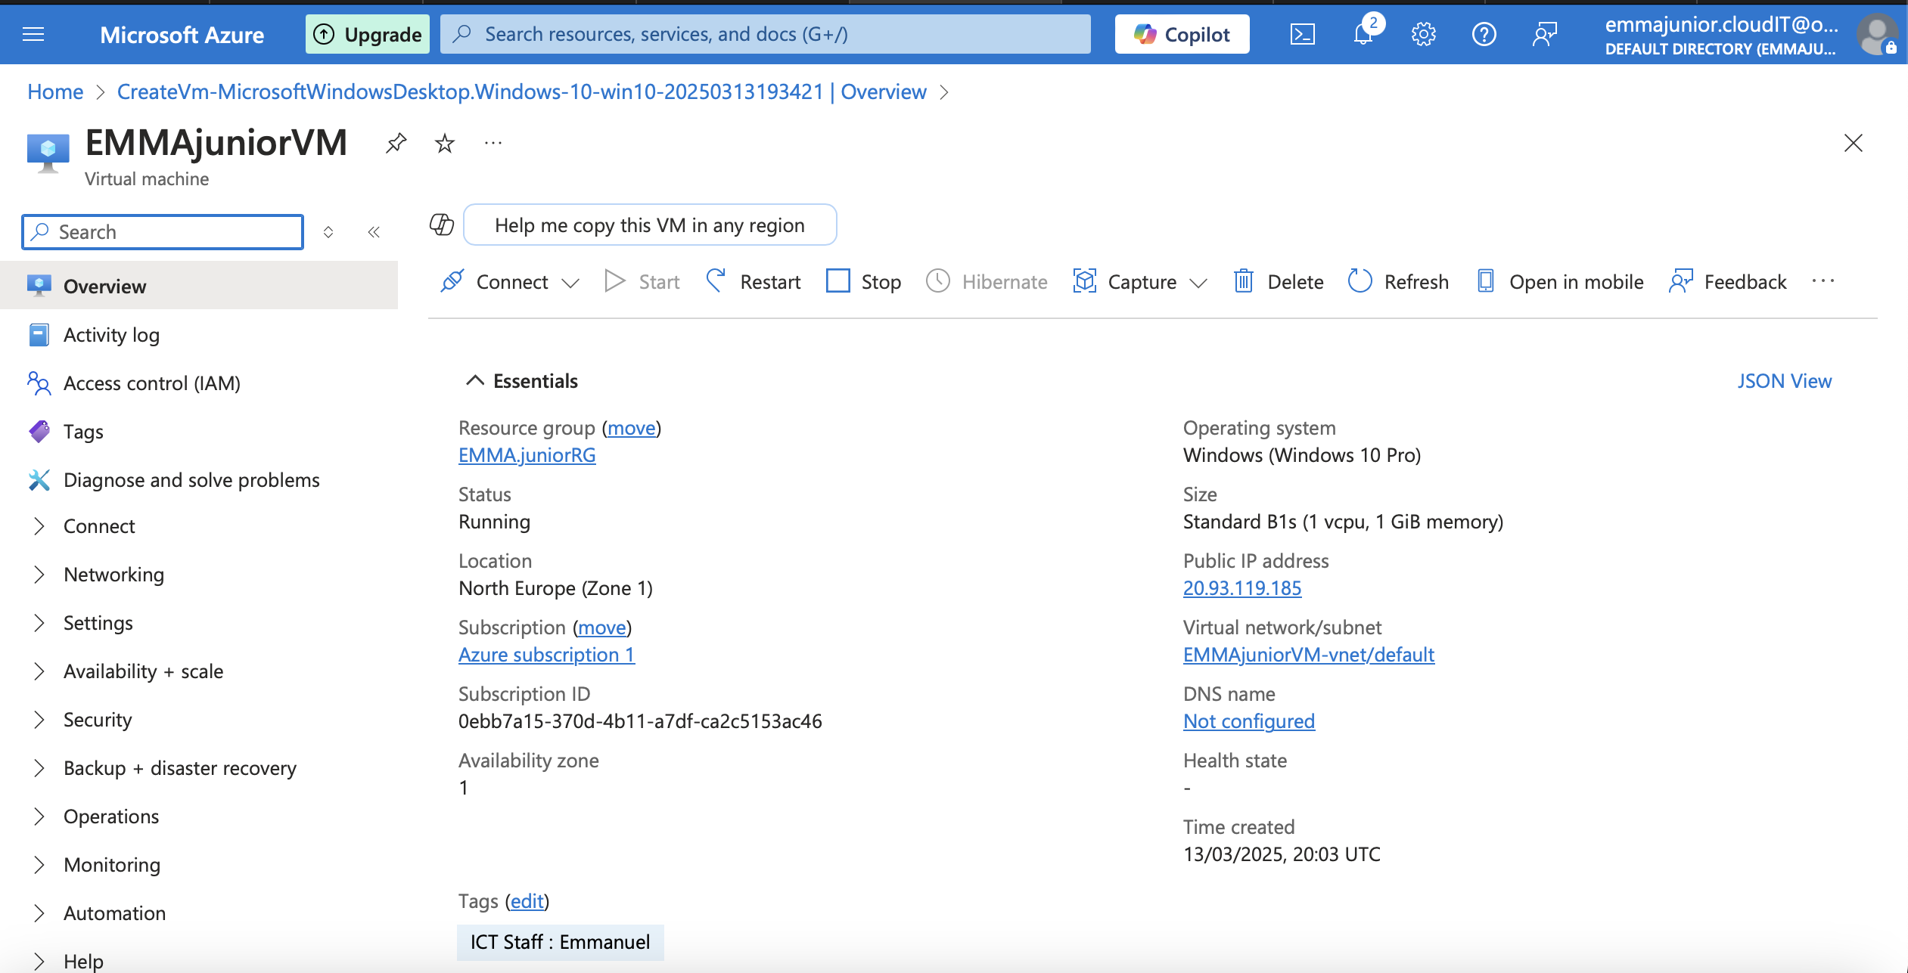This screenshot has height=973, width=1908.
Task: Open Activity log
Action: point(111,335)
